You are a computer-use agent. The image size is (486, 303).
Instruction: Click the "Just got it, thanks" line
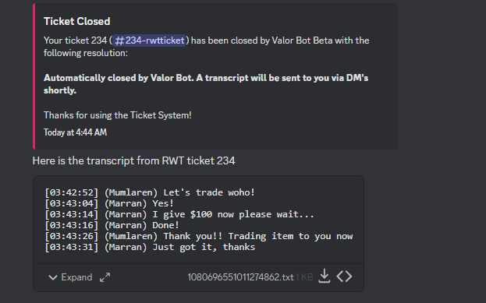pyautogui.click(x=150, y=247)
